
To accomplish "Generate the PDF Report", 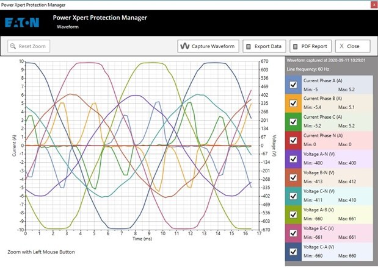I will pyautogui.click(x=310, y=46).
